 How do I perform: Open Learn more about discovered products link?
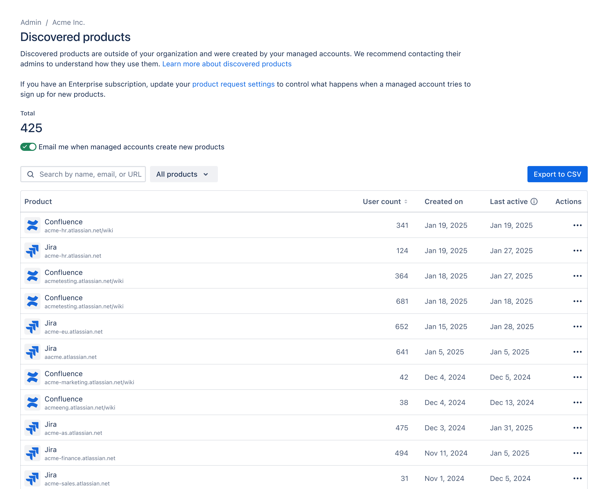pyautogui.click(x=227, y=64)
